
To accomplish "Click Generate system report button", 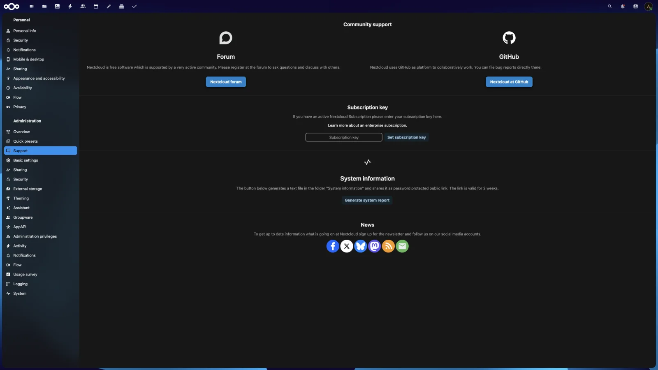I will tap(367, 200).
